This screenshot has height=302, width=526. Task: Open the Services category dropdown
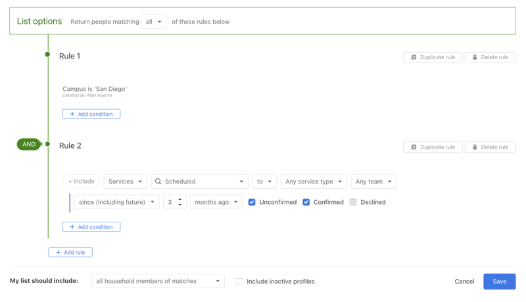[x=125, y=182]
